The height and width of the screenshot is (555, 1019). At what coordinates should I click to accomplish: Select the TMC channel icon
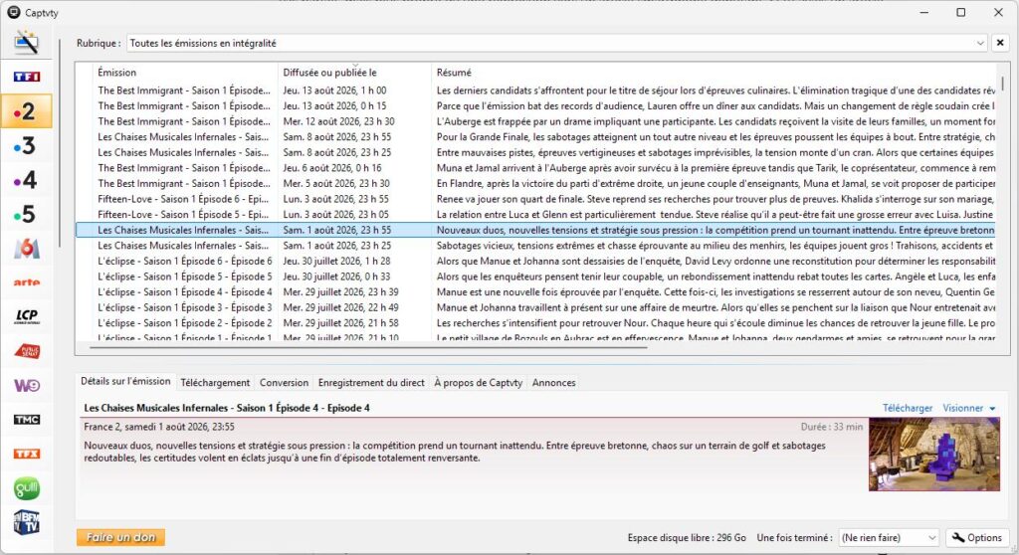pyautogui.click(x=27, y=420)
